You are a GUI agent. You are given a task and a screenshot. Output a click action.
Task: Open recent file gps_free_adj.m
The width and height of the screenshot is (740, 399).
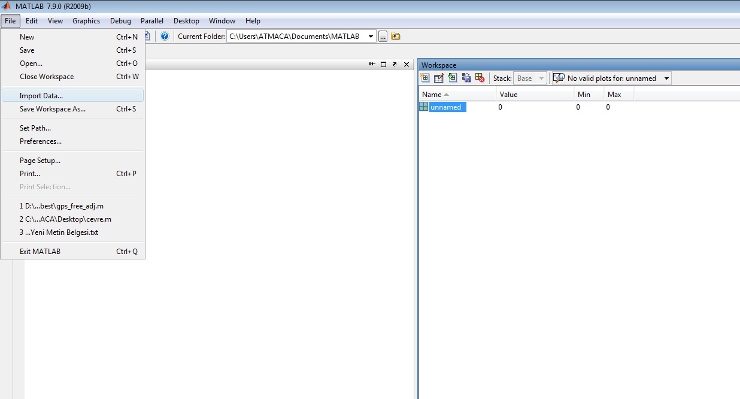click(72, 206)
